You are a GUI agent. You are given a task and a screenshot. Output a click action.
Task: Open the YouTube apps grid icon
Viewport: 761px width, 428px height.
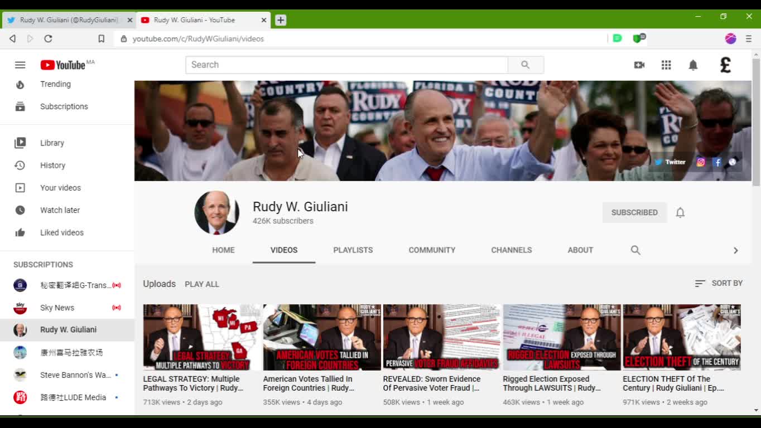pos(666,65)
